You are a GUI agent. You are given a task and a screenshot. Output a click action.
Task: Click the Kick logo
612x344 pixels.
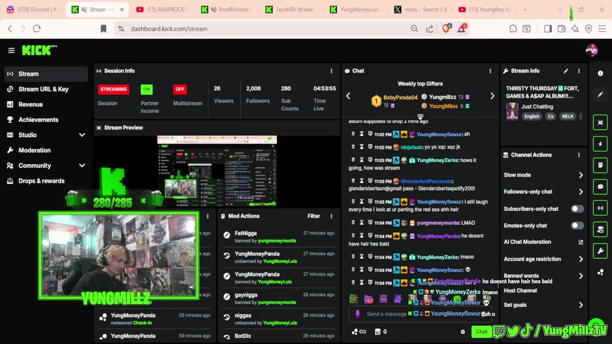pyautogui.click(x=39, y=50)
